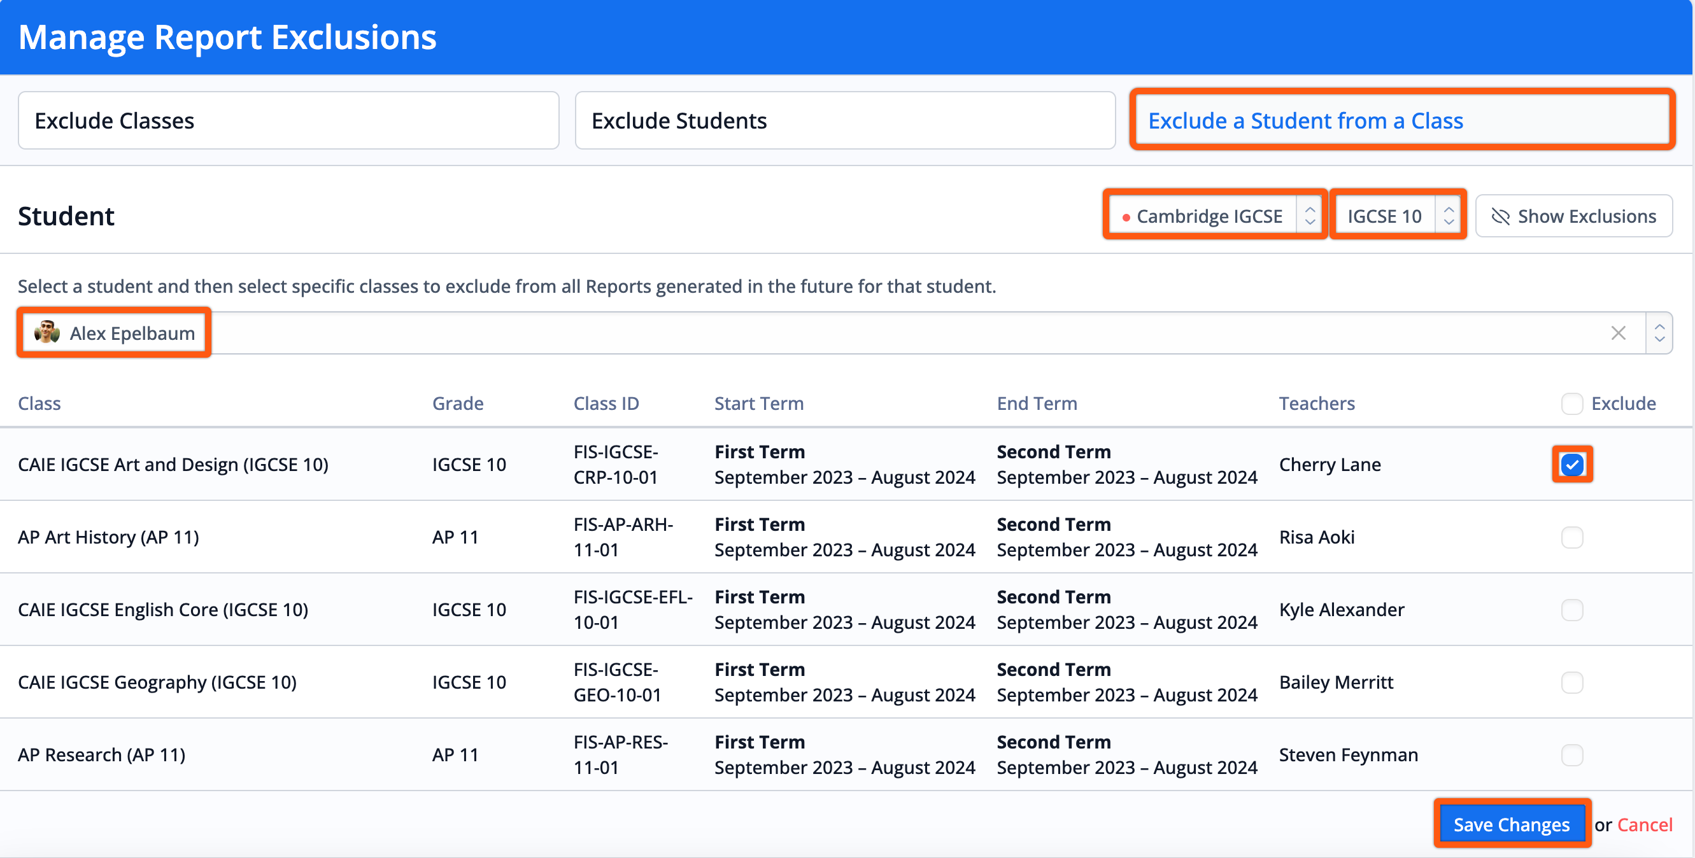Check exclude for CAIE IGCSE Geography

tap(1572, 682)
